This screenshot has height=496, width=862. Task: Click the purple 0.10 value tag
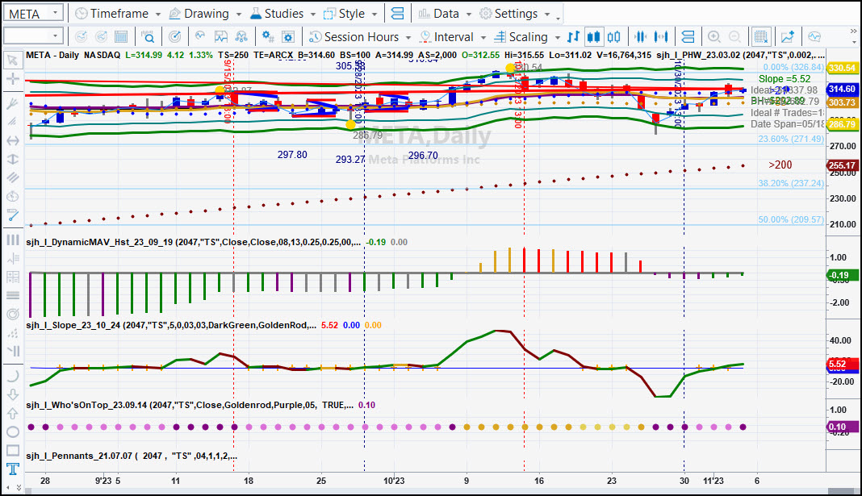(x=843, y=427)
